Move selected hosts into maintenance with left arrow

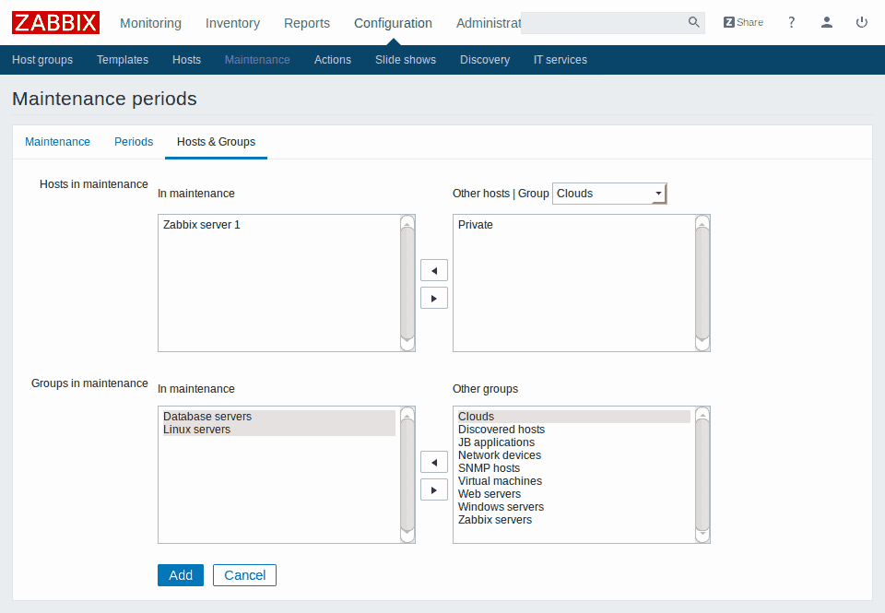433,270
